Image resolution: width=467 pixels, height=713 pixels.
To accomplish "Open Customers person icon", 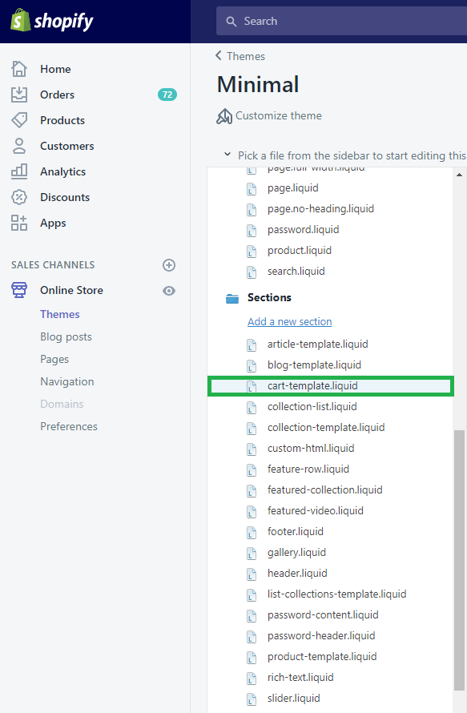I will 19,146.
